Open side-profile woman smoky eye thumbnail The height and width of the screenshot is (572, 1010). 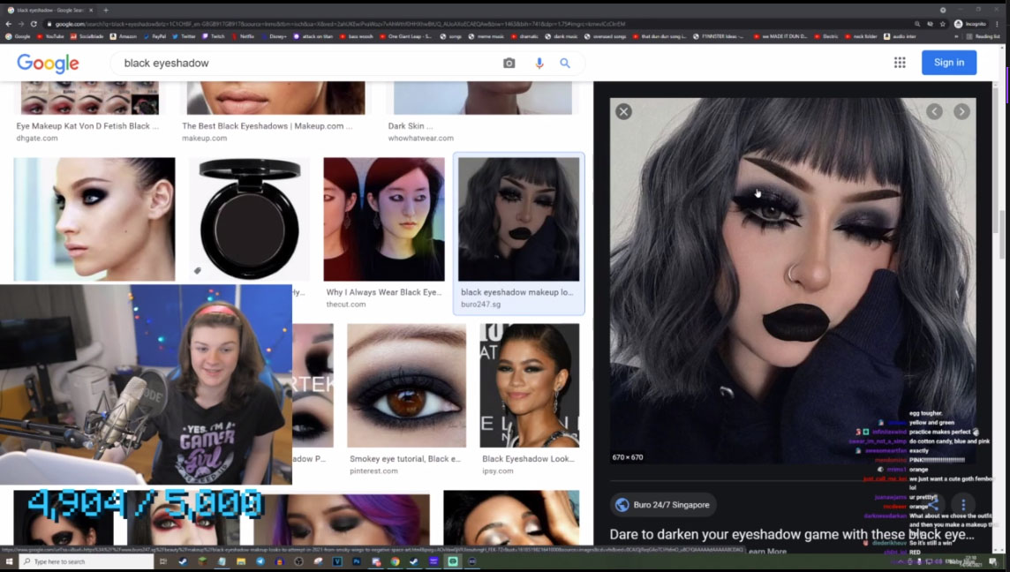94,219
